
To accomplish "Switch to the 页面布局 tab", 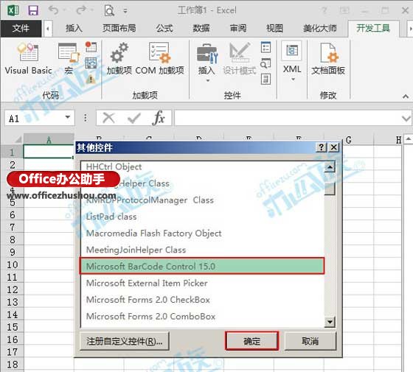I will [x=119, y=28].
